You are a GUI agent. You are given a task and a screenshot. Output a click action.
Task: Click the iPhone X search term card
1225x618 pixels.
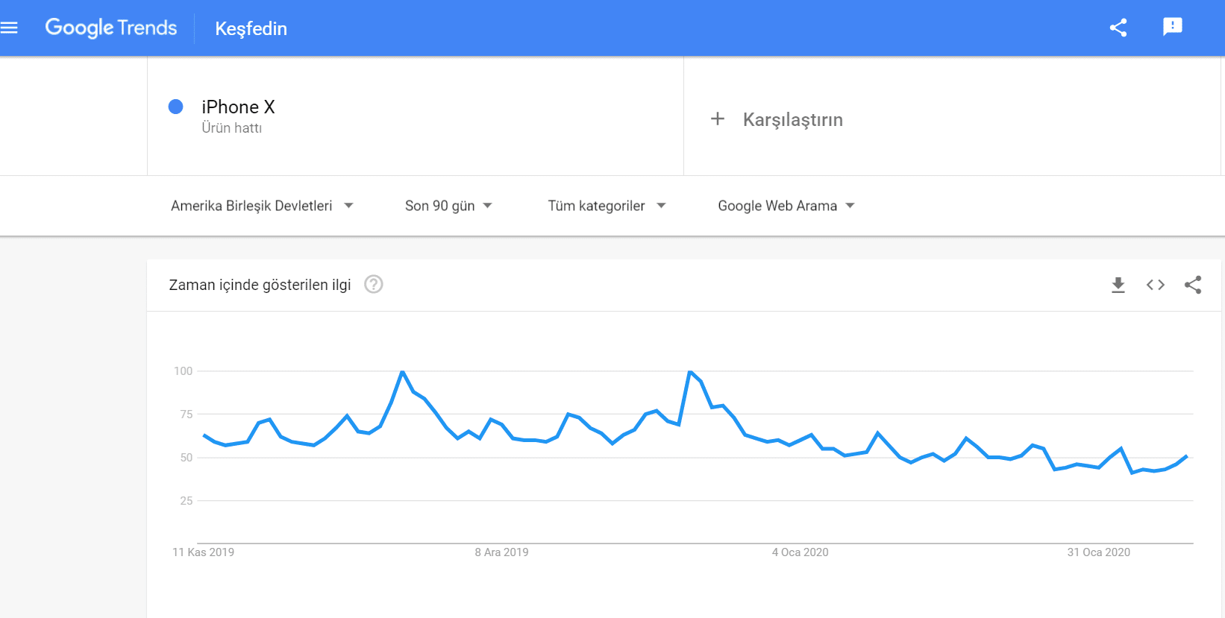click(x=239, y=107)
